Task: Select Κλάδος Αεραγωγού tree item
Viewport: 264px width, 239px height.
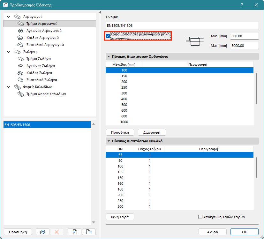Action: point(42,38)
